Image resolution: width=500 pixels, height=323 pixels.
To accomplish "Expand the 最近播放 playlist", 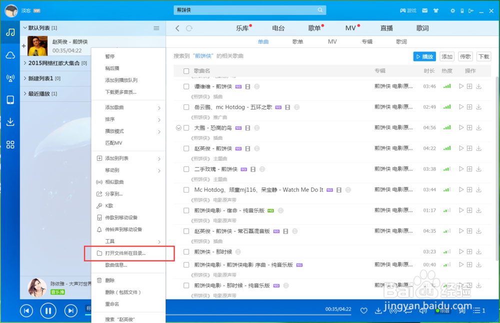I will click(x=25, y=94).
